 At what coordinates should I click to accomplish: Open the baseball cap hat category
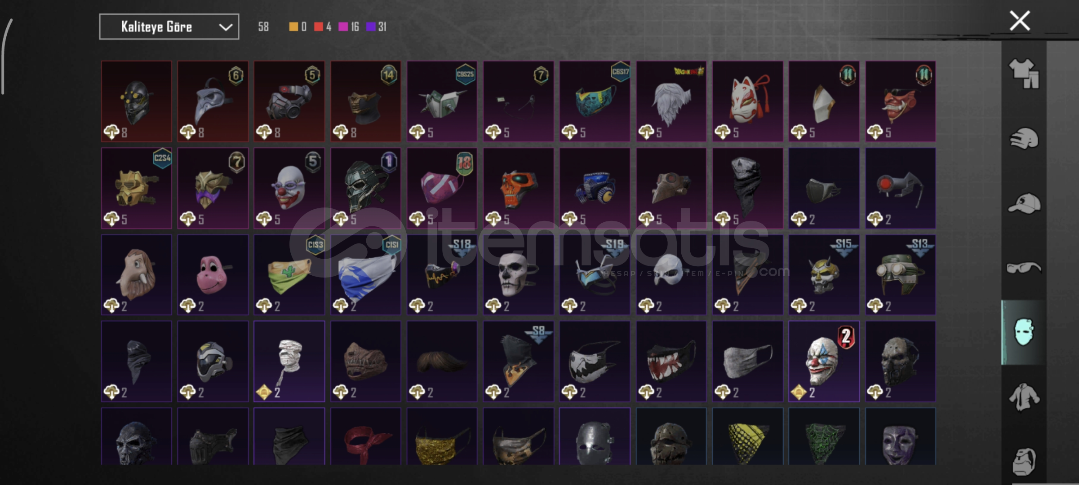click(1024, 203)
